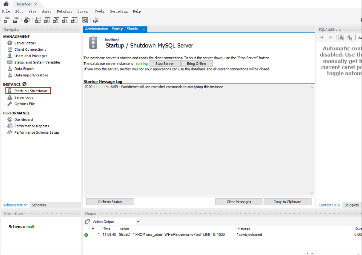Create a new function toolbar icon
The width and height of the screenshot is (362, 255).
pos(74,20)
